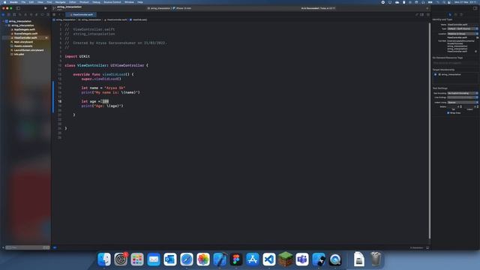This screenshot has height=270, width=480.
Task: Show the Source Control navigator
Action: 8,14
